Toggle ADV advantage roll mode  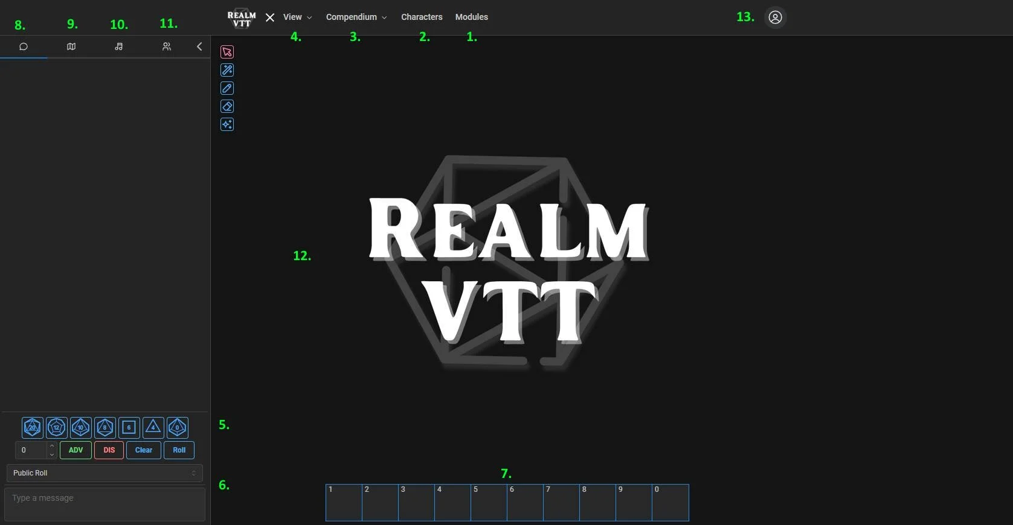click(76, 450)
